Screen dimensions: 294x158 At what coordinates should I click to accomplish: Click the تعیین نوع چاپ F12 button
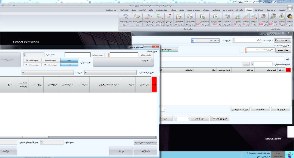[x=220, y=118]
